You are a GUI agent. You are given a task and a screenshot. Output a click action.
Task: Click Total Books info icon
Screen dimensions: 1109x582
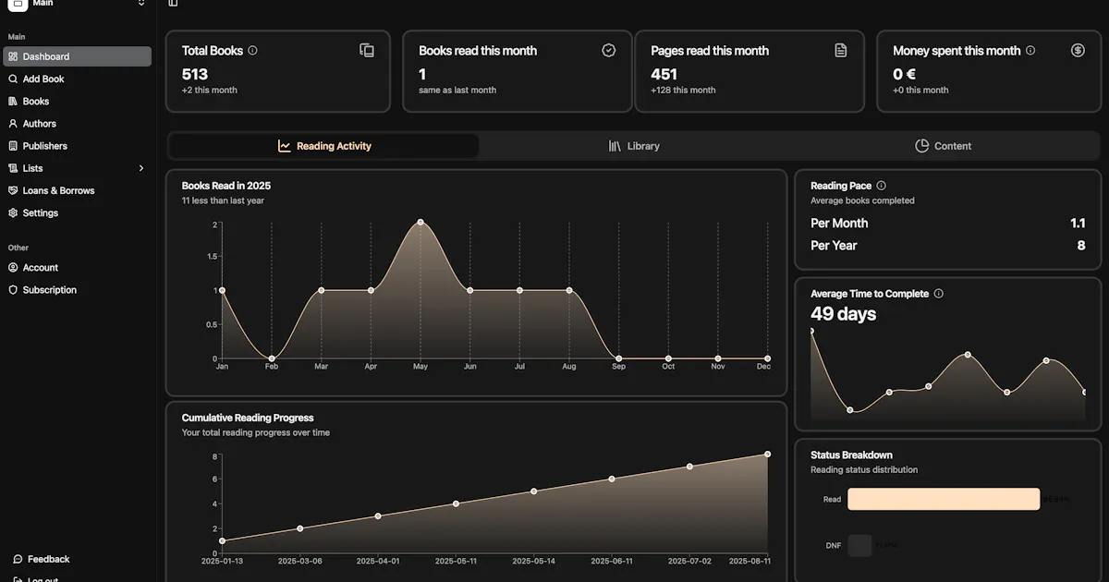[x=253, y=51]
